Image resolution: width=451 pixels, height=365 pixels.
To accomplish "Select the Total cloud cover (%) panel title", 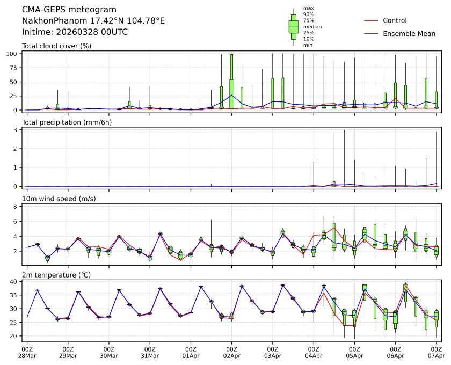I will 56,46.
